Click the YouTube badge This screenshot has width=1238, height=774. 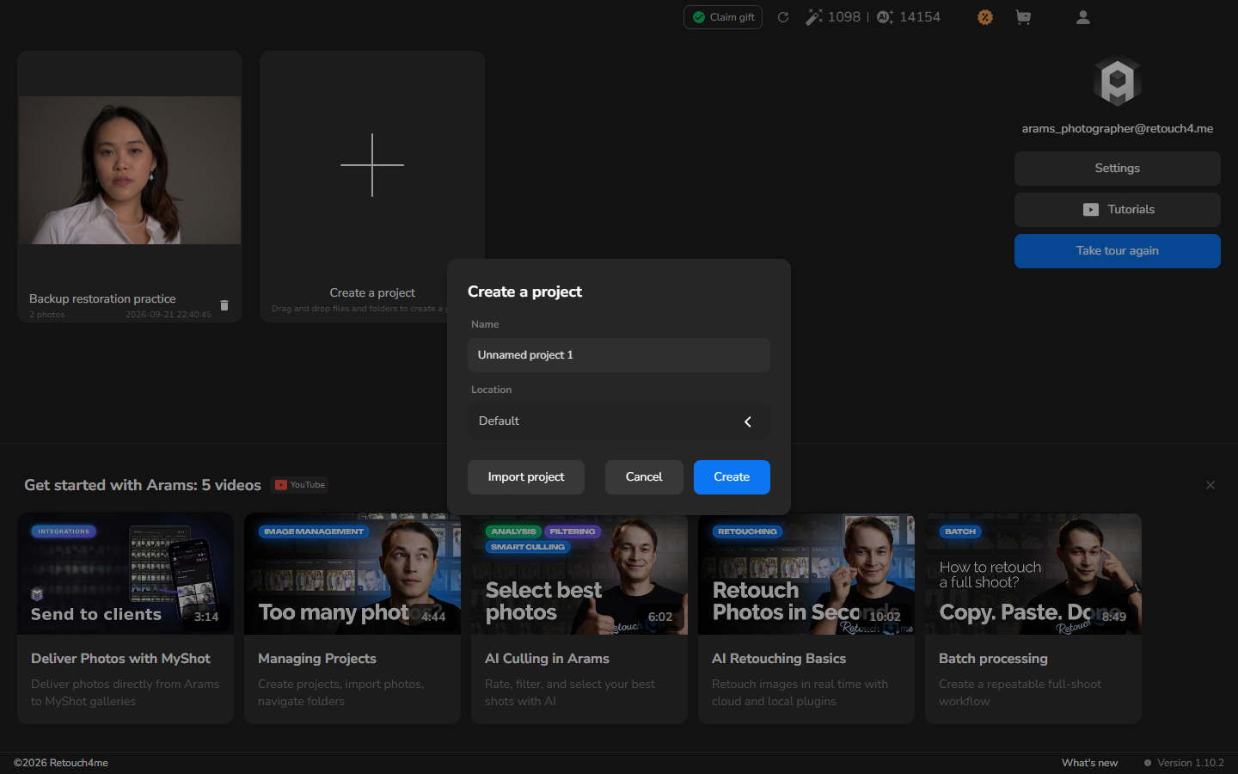(300, 485)
